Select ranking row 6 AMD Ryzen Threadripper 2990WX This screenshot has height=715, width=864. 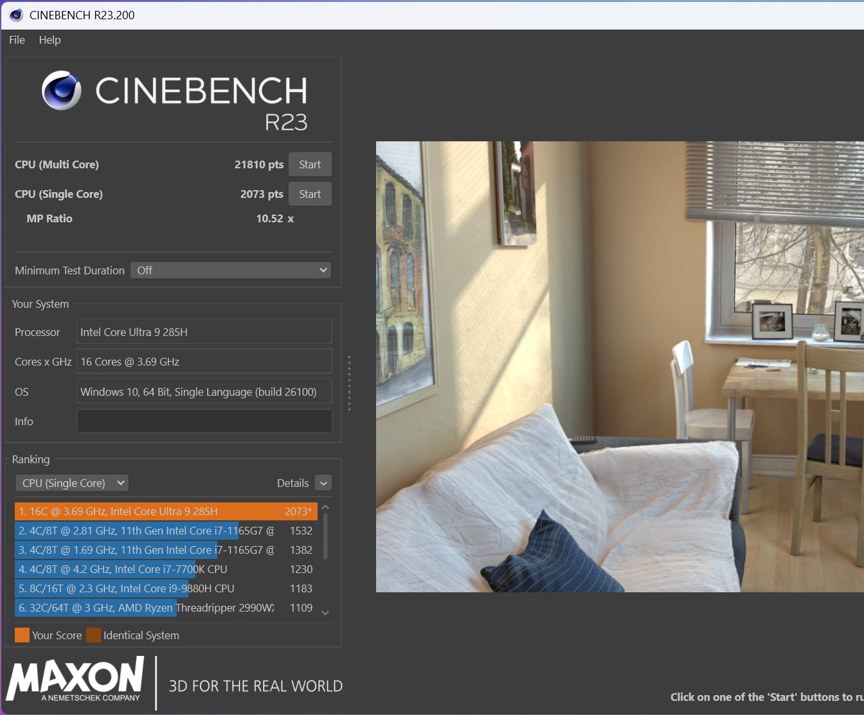coord(166,608)
